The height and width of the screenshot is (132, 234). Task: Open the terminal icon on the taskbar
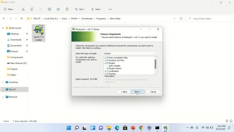[x=157, y=128]
